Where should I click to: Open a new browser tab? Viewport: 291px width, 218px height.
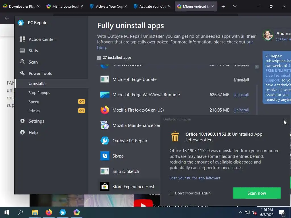pyautogui.click(x=223, y=7)
